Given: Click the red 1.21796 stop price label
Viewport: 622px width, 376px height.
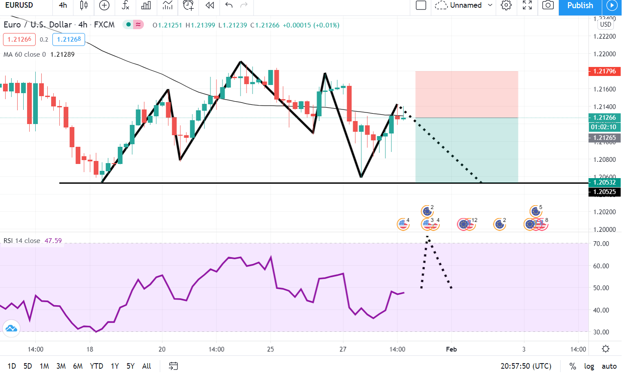Looking at the screenshot, I should (x=604, y=71).
